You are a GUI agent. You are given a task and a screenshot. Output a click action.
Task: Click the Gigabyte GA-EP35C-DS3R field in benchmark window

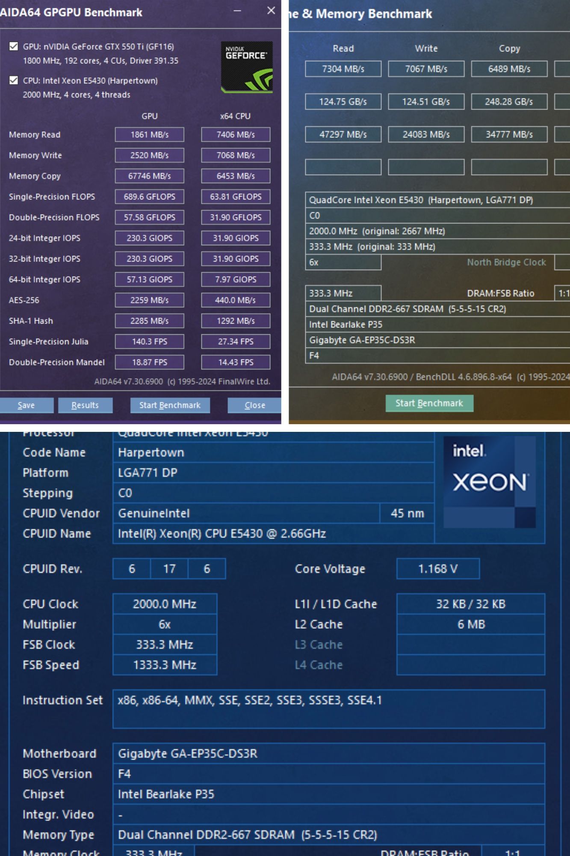click(x=437, y=340)
